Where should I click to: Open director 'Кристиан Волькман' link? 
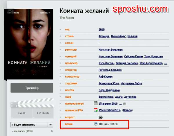(x=110, y=50)
